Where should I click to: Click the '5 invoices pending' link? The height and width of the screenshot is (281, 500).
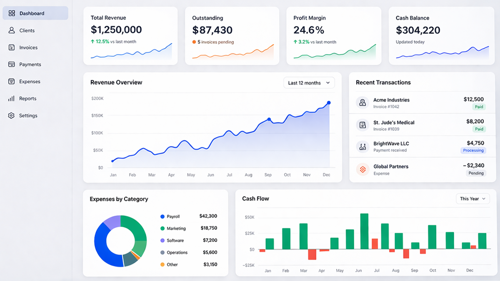pyautogui.click(x=214, y=42)
